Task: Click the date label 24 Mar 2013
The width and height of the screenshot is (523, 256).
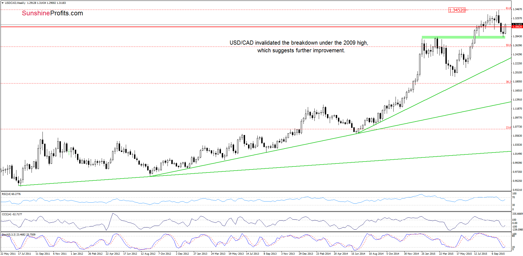Action: coord(218,254)
